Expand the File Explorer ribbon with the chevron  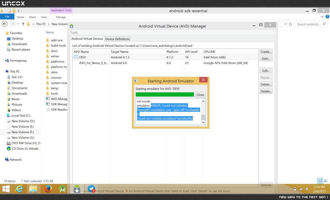[322, 17]
